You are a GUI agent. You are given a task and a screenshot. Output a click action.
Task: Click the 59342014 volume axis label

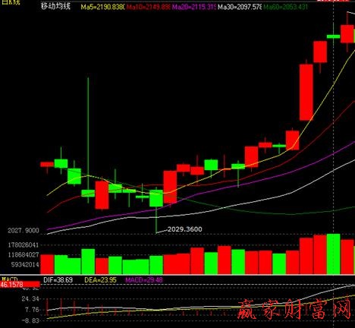pyautogui.click(x=25, y=264)
